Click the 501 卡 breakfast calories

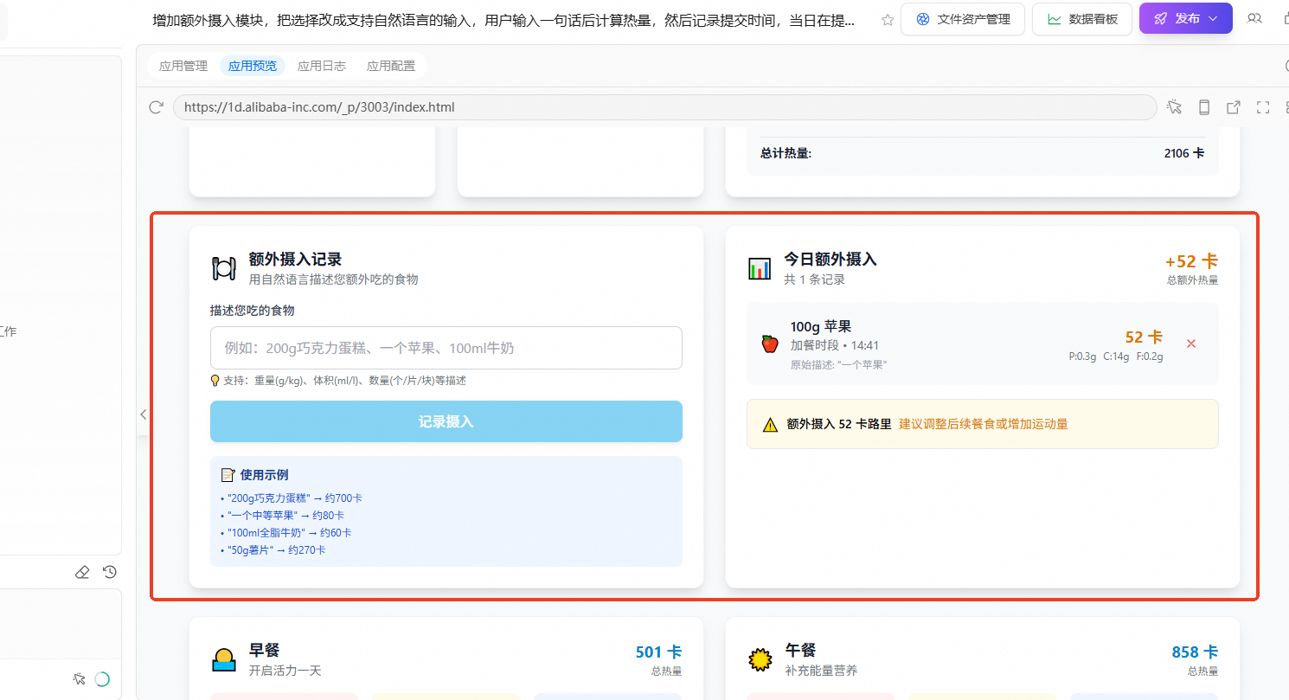click(x=658, y=652)
